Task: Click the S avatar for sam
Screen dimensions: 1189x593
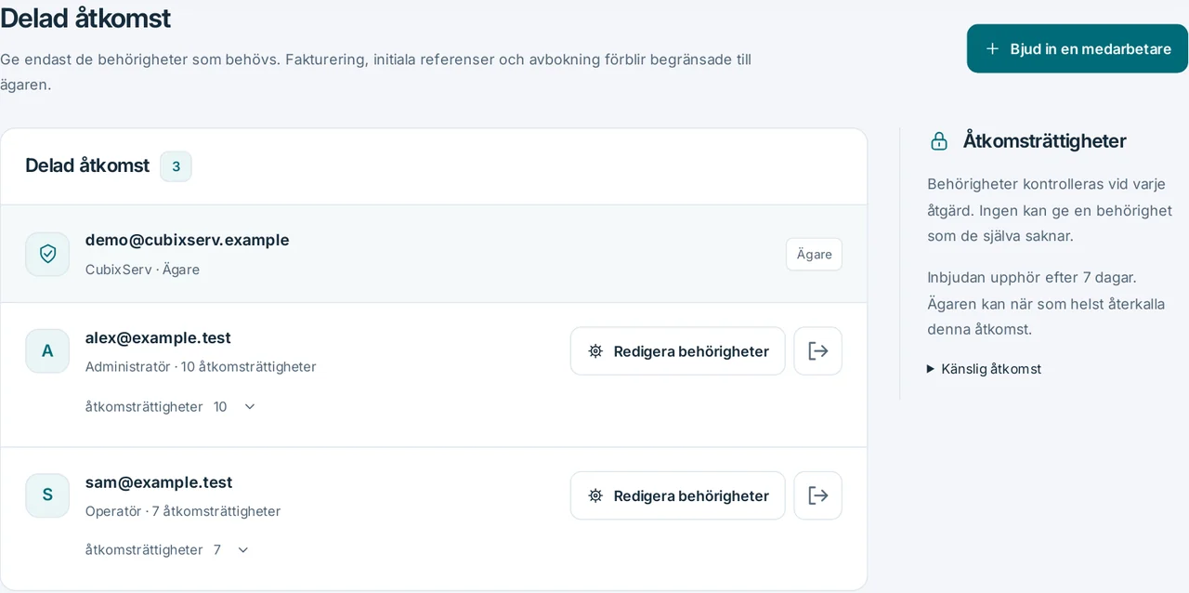Action: [47, 495]
